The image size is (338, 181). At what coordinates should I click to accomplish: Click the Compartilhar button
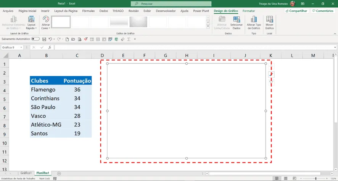click(x=296, y=11)
